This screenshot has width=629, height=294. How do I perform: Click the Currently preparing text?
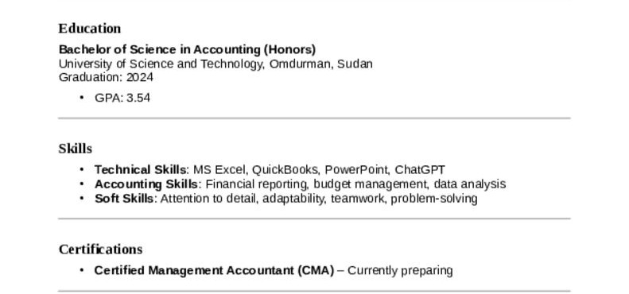tap(400, 271)
